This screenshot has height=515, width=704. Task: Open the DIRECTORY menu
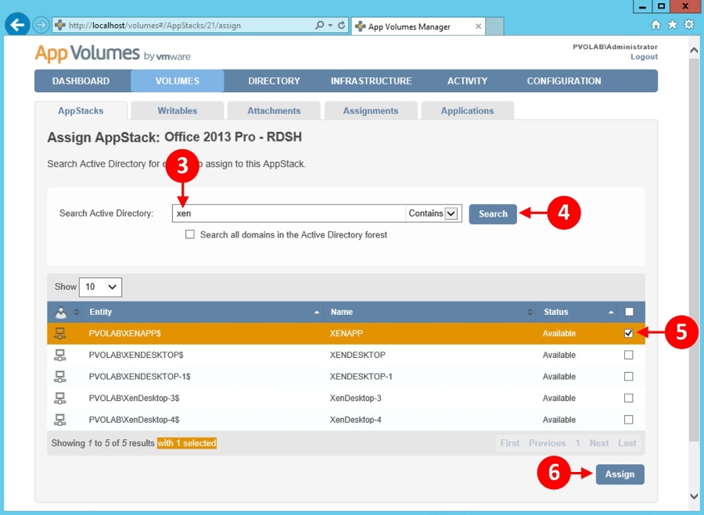(274, 81)
